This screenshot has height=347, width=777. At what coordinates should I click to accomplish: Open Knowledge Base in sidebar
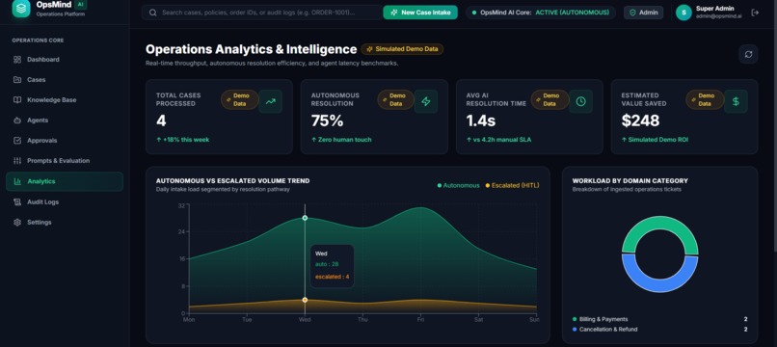(x=65, y=100)
